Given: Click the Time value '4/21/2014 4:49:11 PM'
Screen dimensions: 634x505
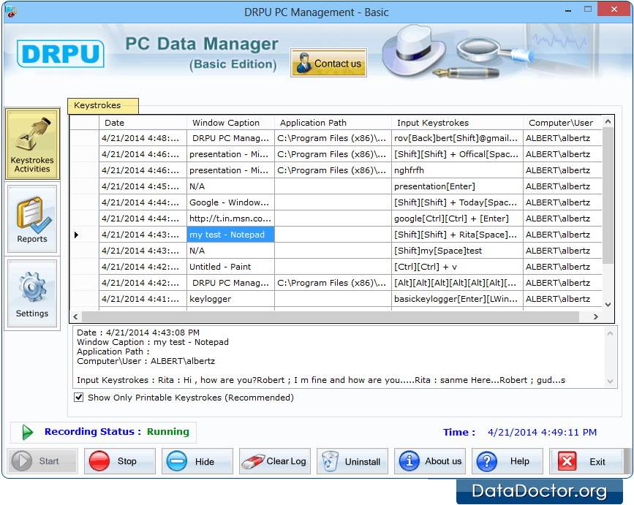Looking at the screenshot, I should tap(542, 432).
